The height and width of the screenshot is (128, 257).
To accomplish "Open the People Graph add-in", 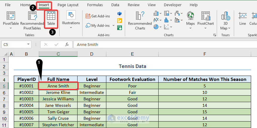I will point(120,28).
